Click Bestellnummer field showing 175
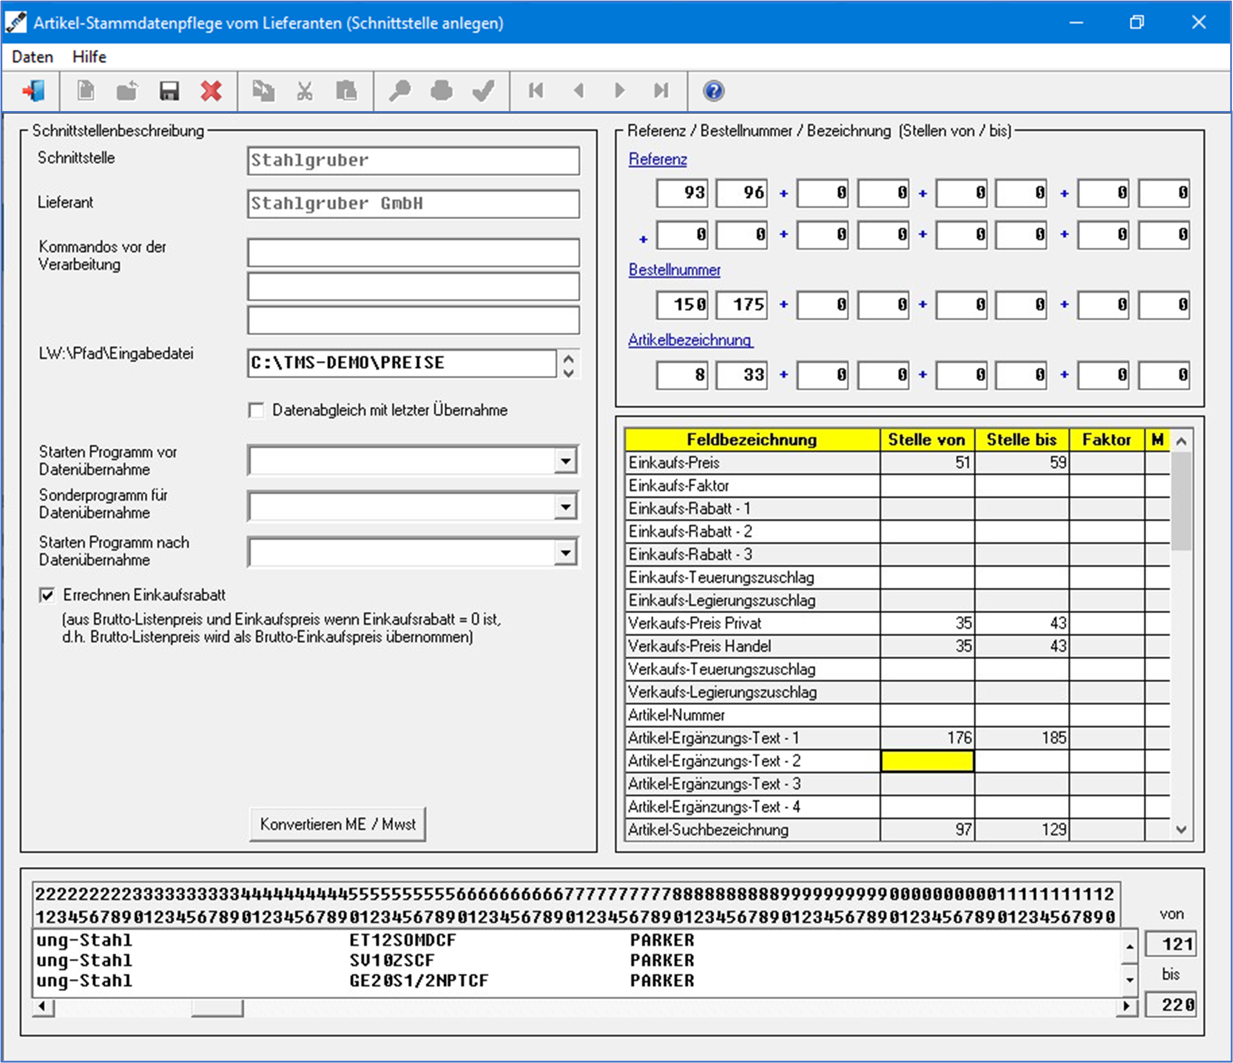 [x=741, y=305]
